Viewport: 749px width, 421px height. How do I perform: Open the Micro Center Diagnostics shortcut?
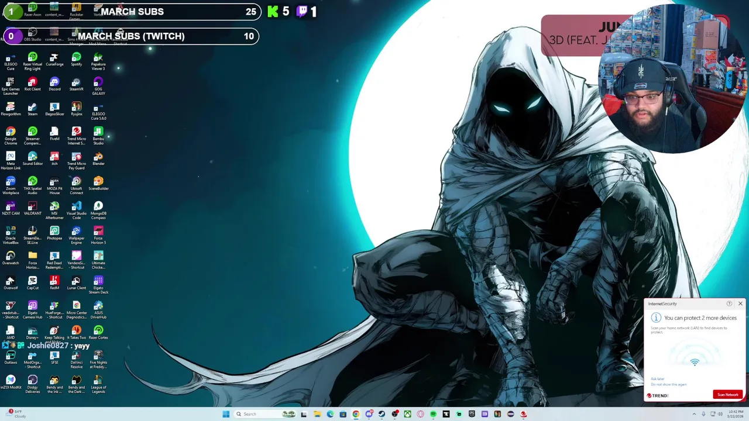[76, 310]
